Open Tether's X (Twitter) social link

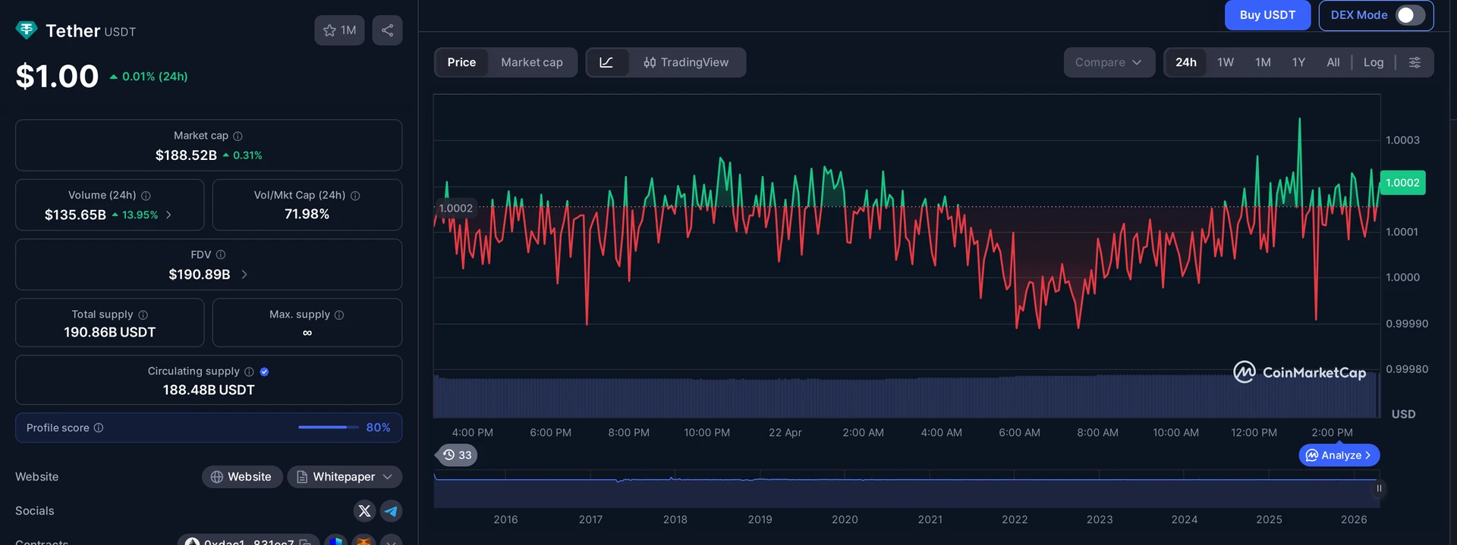pyautogui.click(x=364, y=511)
